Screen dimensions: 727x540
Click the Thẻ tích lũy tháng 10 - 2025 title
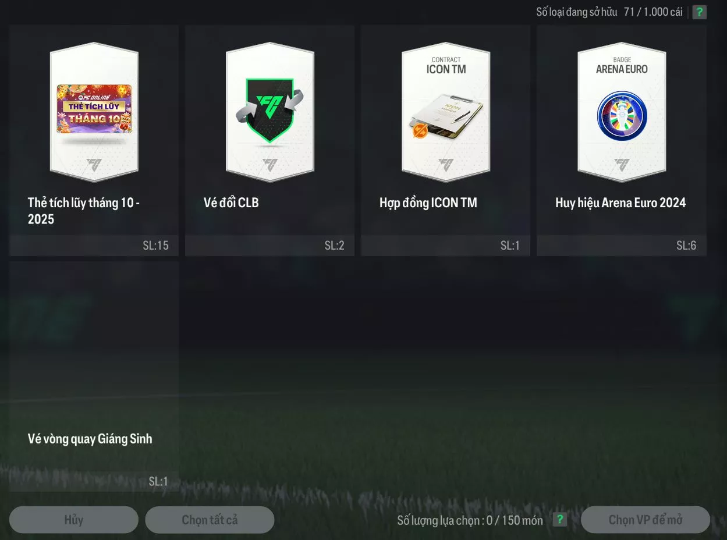[84, 211]
